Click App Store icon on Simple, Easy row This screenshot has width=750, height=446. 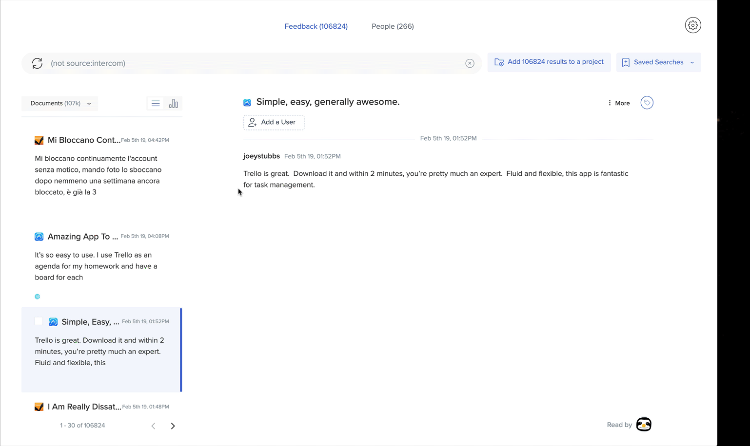[x=53, y=322]
